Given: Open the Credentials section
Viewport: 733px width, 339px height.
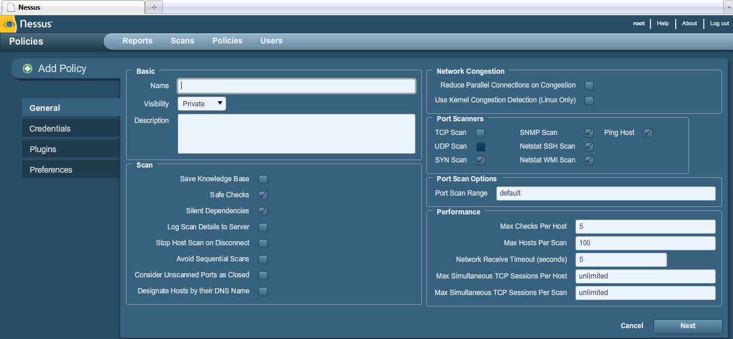Looking at the screenshot, I should point(49,127).
